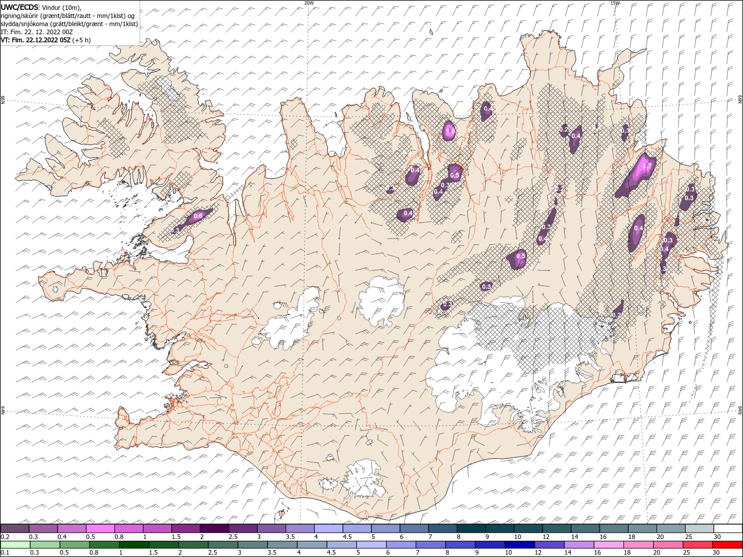Pick the light pink 16 swatch in the green-blue scale

click(608, 545)
